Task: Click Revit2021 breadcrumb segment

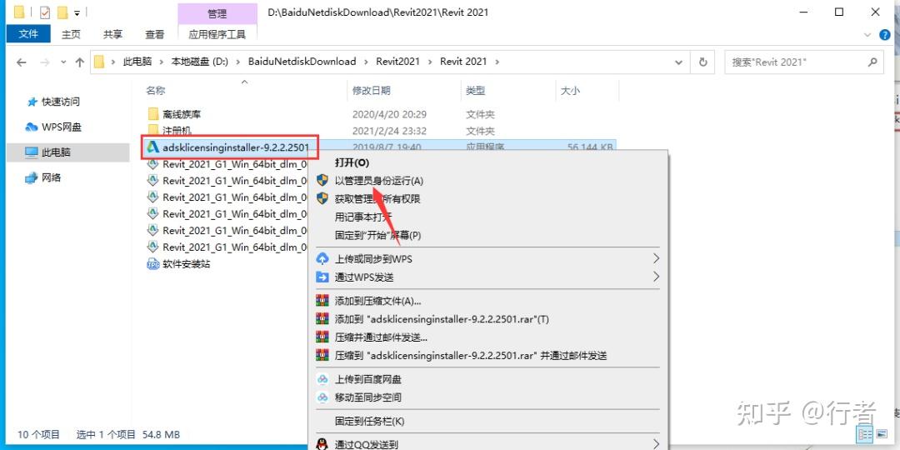Action: [397, 62]
